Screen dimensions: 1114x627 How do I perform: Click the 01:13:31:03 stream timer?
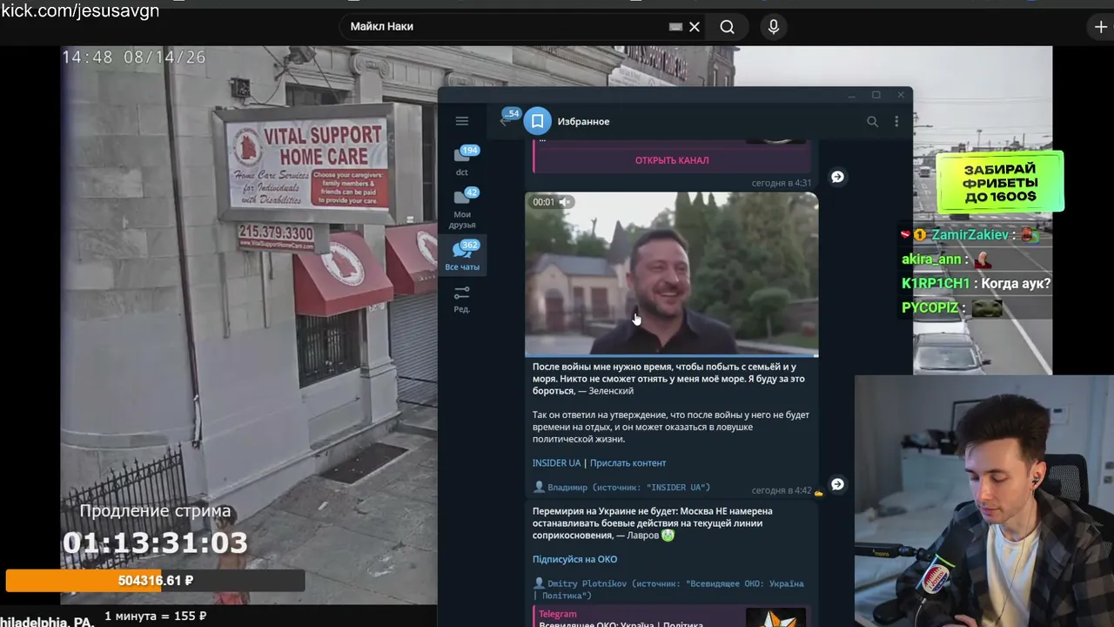155,544
